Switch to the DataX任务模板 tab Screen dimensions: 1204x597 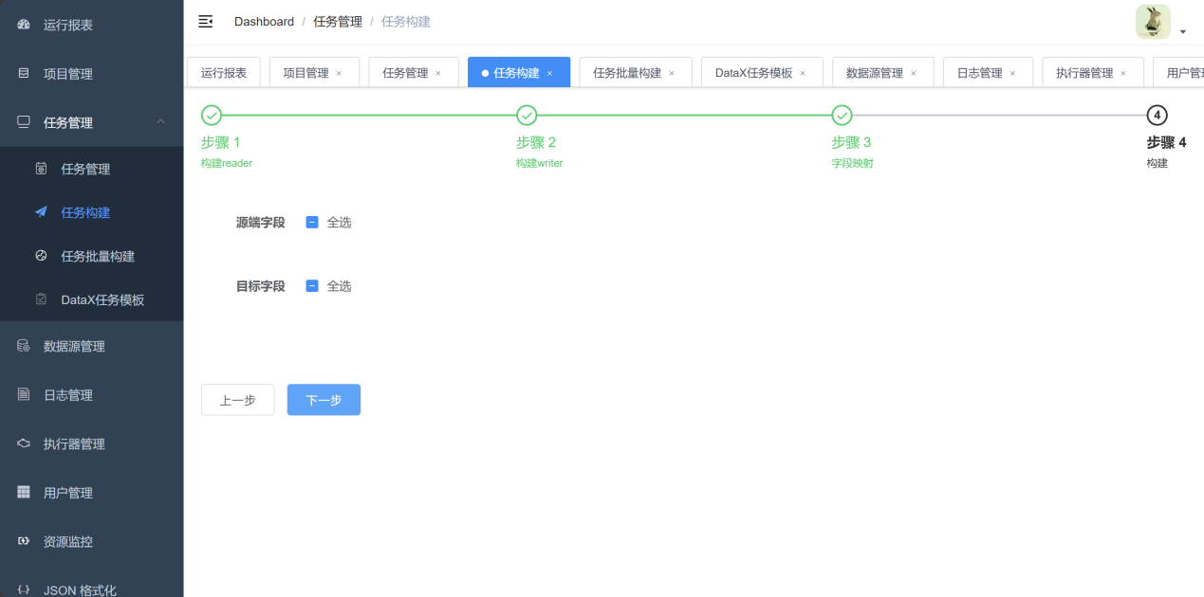[x=753, y=73]
